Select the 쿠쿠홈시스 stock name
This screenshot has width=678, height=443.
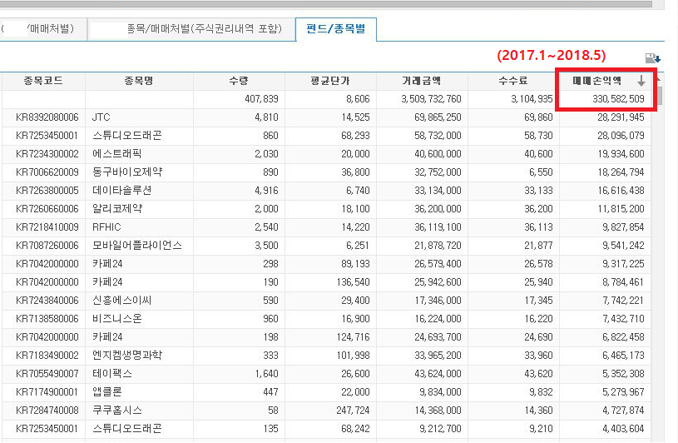(x=116, y=411)
